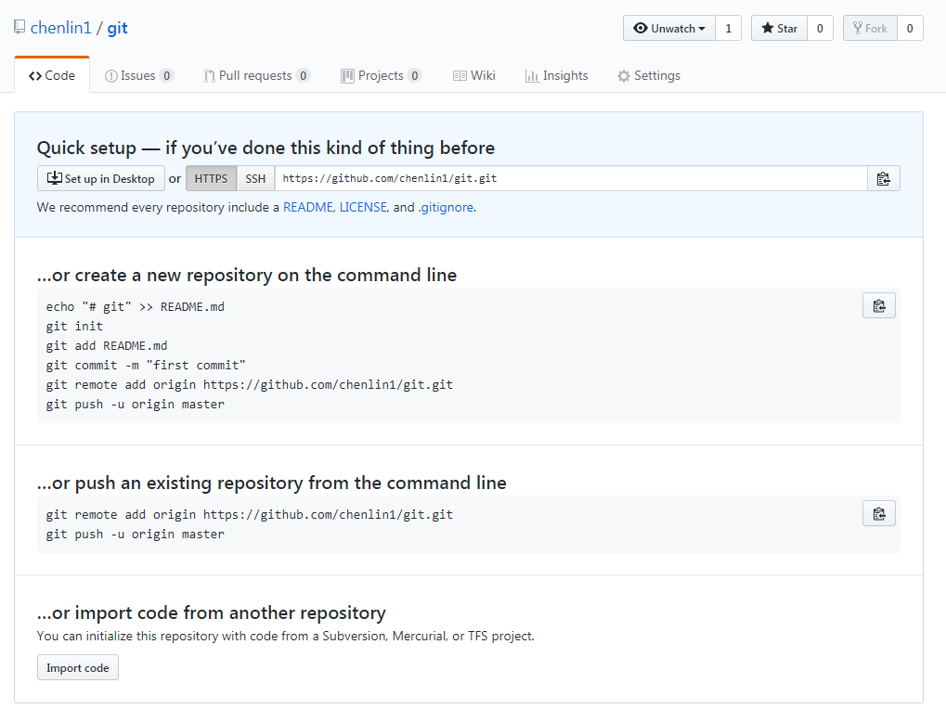Copy the push existing repository commands
The image size is (946, 709).
[879, 514]
